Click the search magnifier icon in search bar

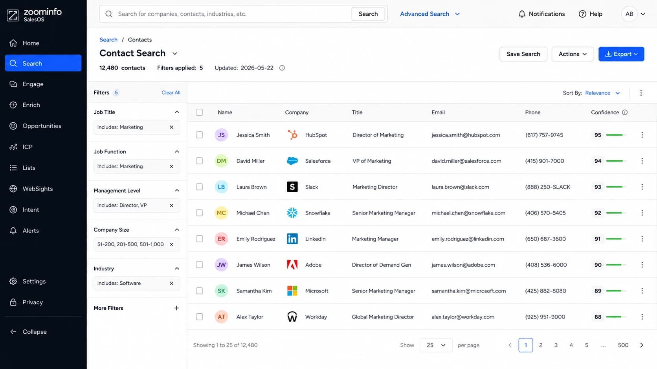(x=109, y=14)
